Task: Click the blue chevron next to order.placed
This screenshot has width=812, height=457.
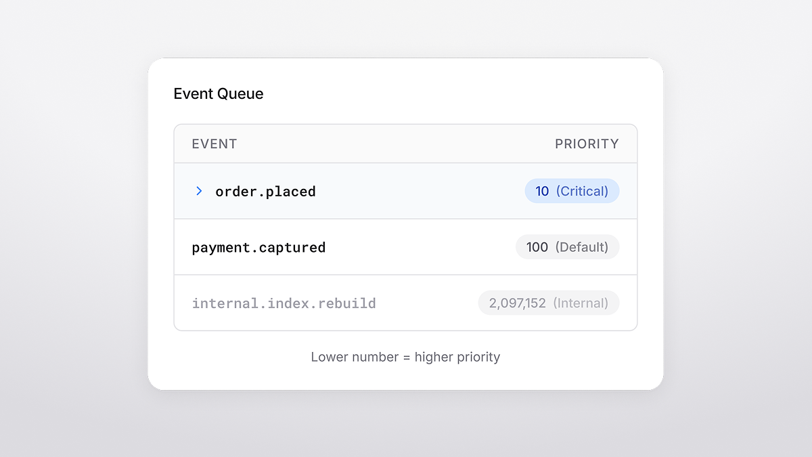Action: [198, 191]
